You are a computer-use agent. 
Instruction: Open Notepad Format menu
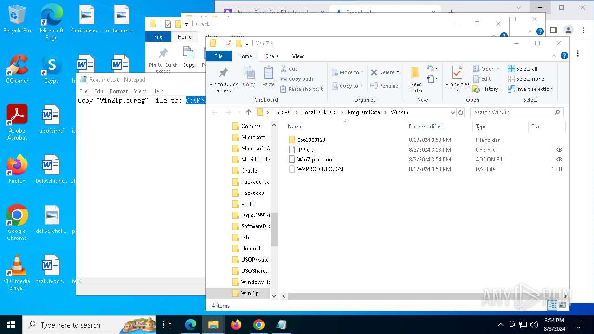pyautogui.click(x=119, y=91)
